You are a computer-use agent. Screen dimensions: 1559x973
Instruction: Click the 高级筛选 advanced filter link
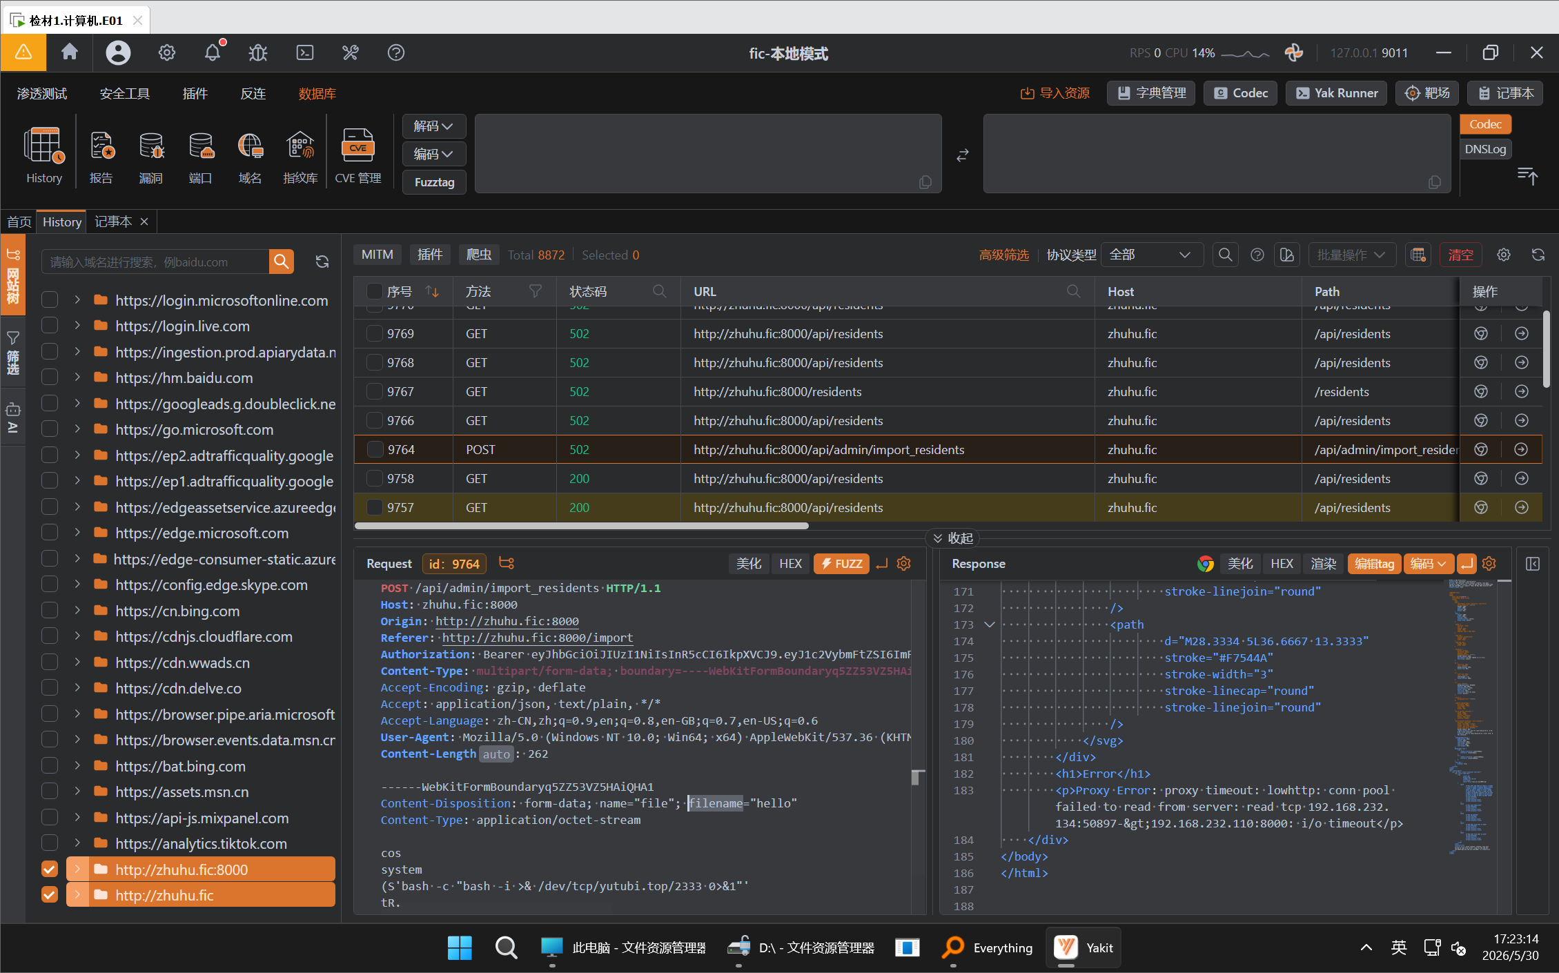tap(1003, 255)
